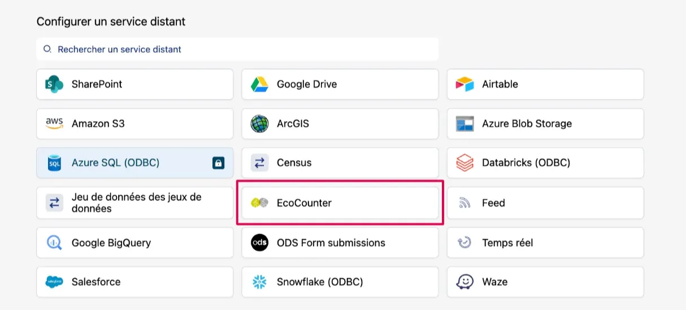Click the SharePoint logo icon
Viewport: 686px width, 310px height.
[54, 84]
